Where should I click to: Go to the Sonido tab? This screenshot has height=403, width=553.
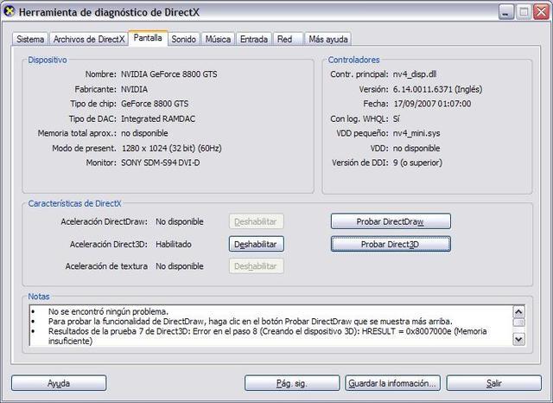click(184, 39)
